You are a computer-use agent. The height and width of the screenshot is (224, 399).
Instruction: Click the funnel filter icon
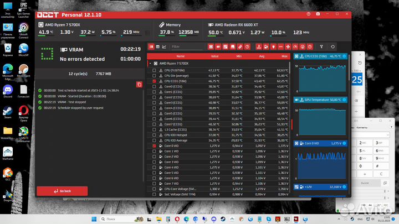tap(321, 46)
